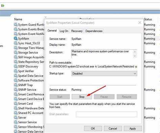Select the Server service gear icon

coord(16,118)
